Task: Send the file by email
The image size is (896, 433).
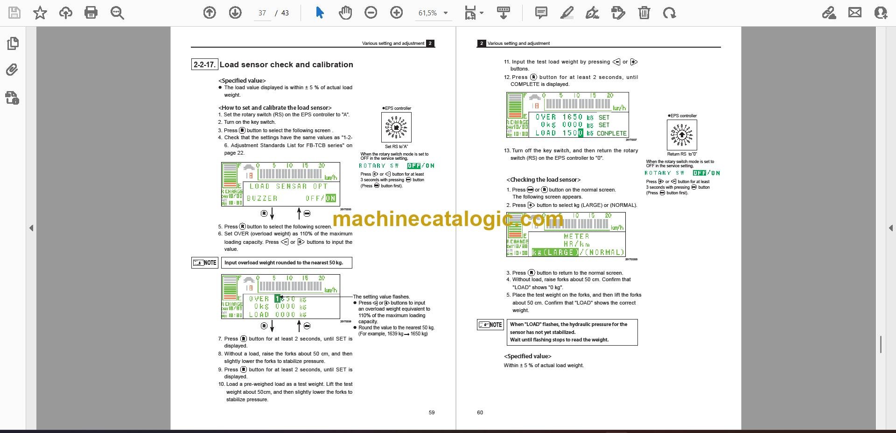Action: pos(855,13)
